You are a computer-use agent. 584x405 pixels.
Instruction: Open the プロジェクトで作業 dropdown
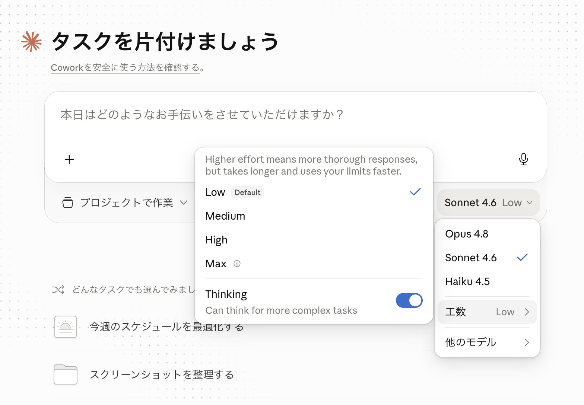125,202
